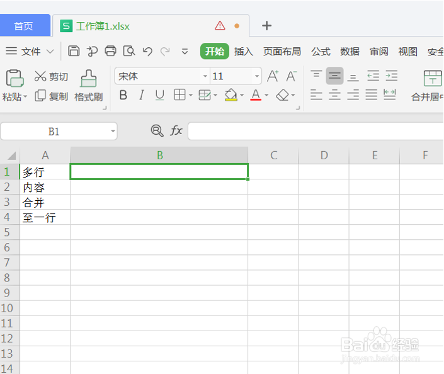
Task: Click into the formula bar input
Action: (316, 131)
